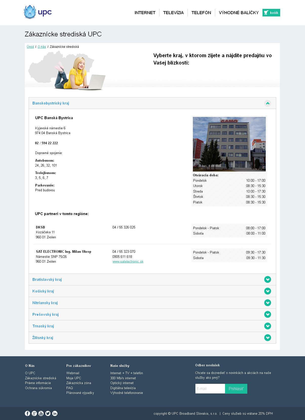Expand Košický kraj arrow

coord(268,291)
